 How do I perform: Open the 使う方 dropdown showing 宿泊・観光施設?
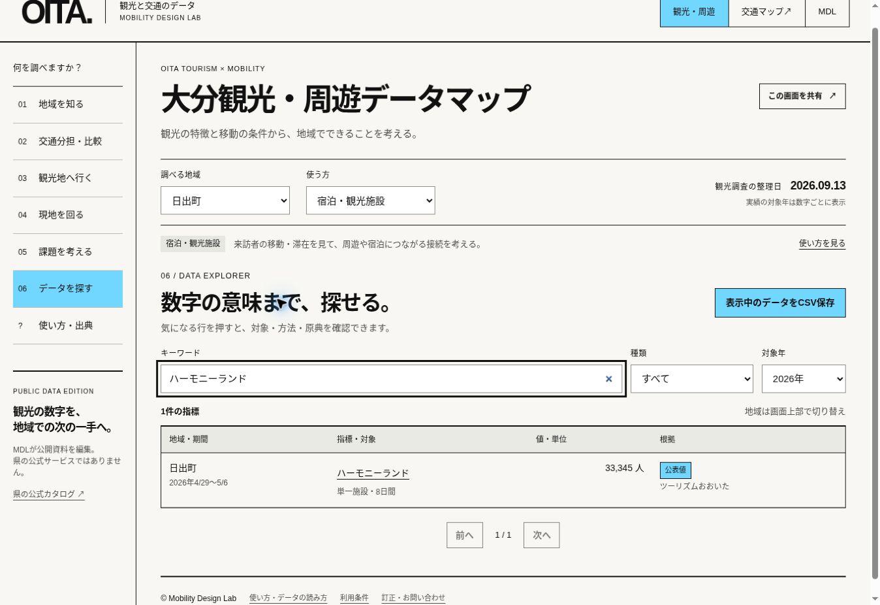371,201
